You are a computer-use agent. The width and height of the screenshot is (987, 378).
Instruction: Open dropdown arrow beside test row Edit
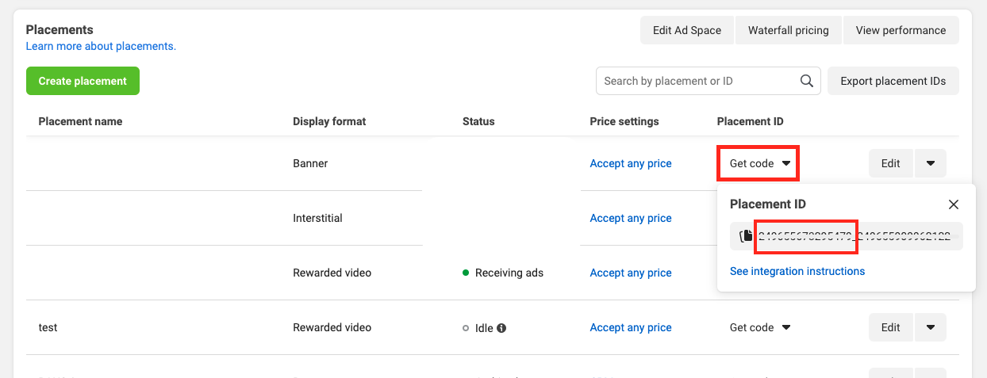pos(930,327)
